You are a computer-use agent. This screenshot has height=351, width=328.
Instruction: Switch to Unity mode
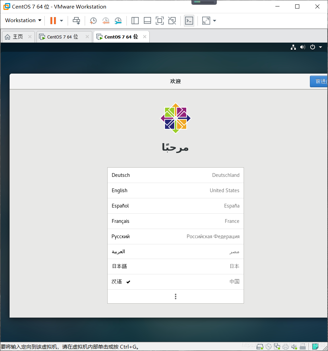pyautogui.click(x=172, y=21)
